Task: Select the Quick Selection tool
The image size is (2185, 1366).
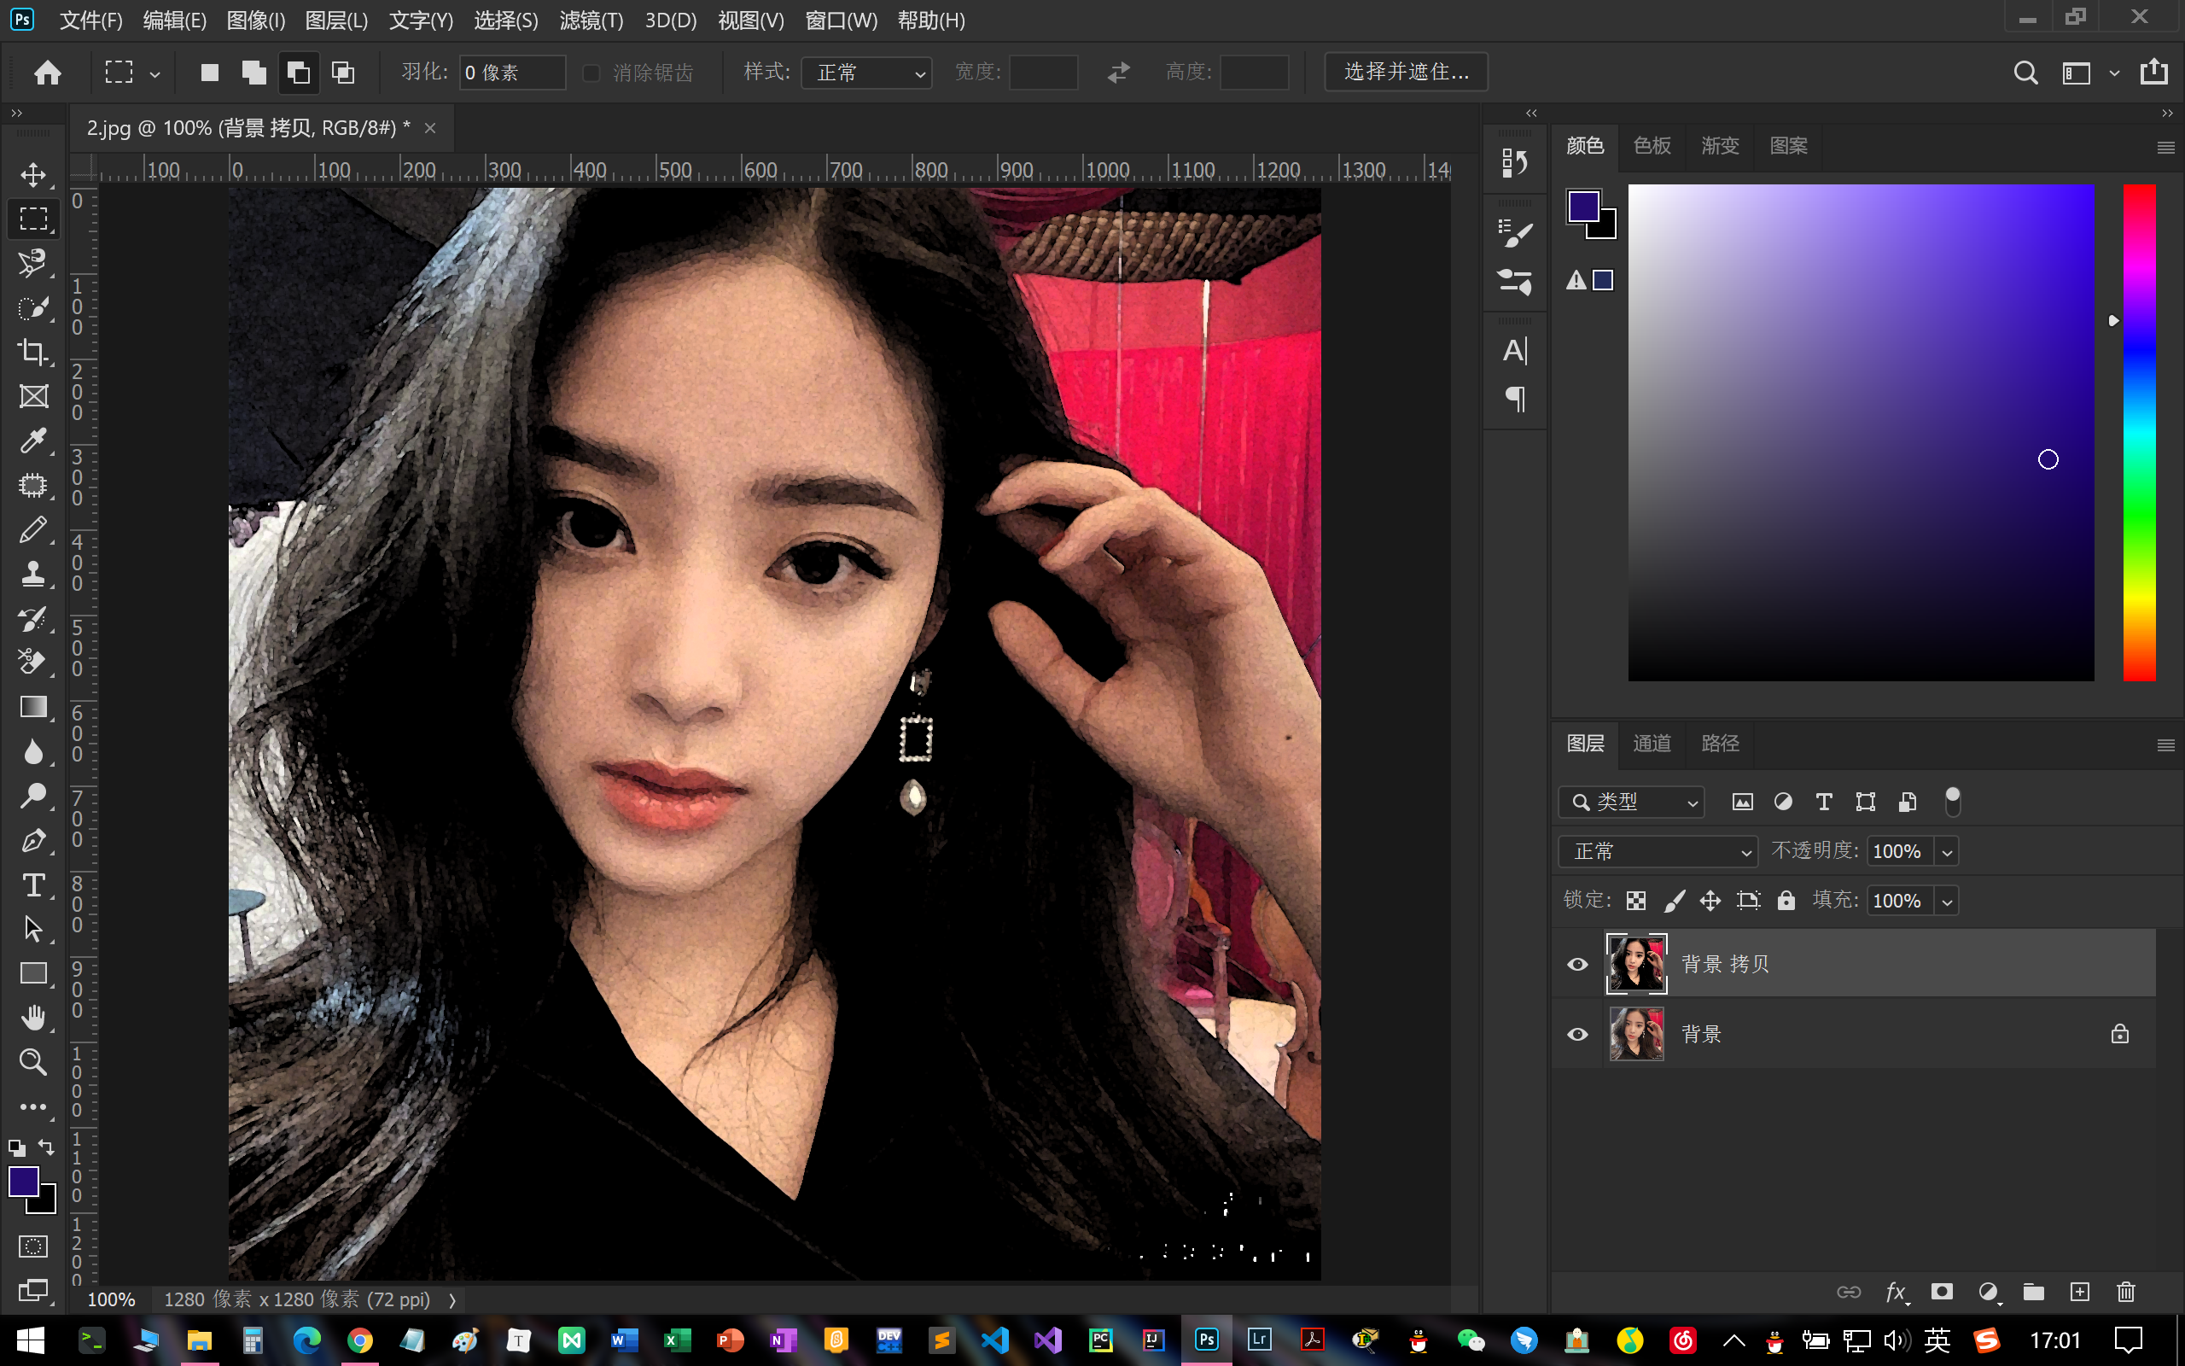Action: (x=33, y=307)
